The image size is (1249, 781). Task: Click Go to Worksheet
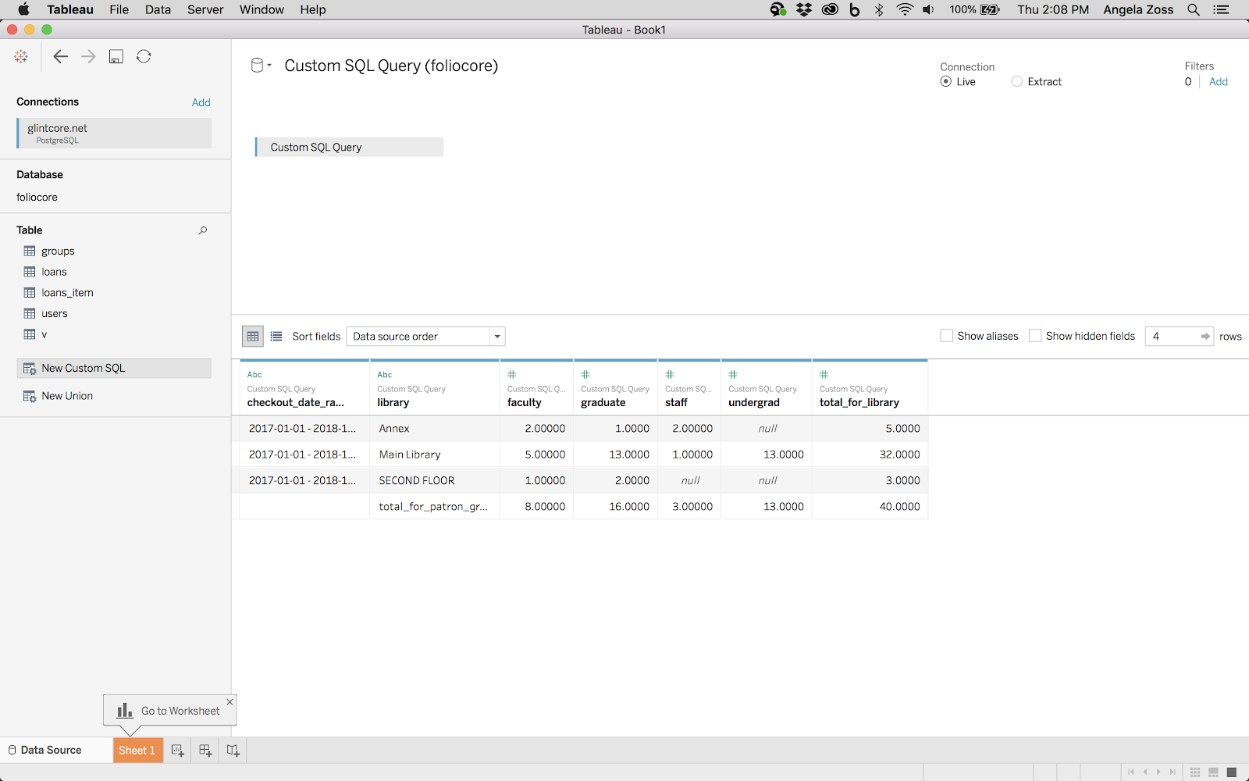click(180, 711)
